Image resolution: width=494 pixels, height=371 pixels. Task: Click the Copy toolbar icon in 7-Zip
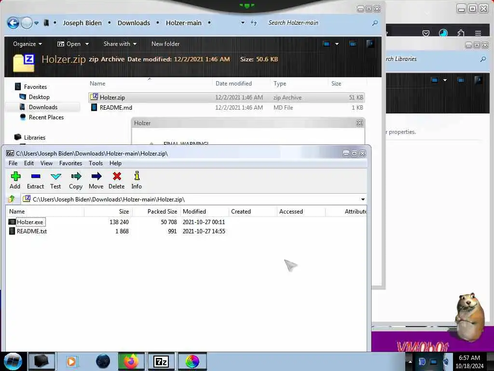76,180
